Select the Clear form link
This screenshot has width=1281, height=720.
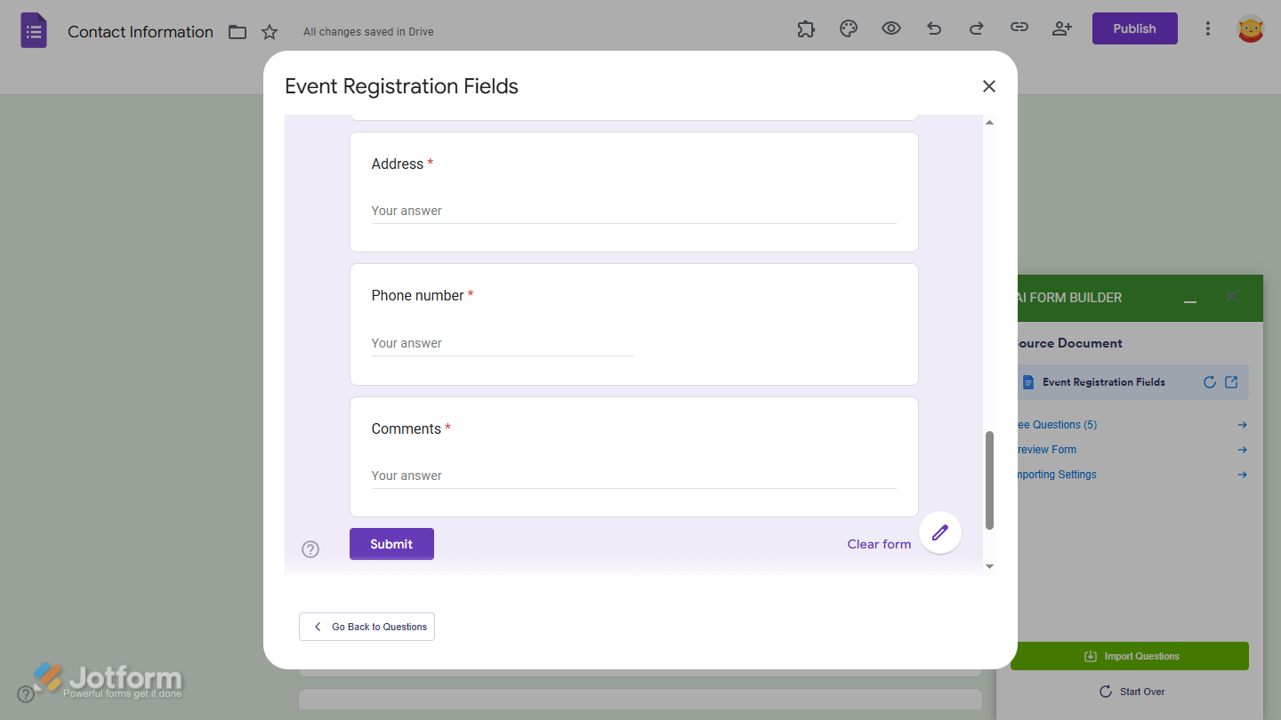click(x=878, y=543)
